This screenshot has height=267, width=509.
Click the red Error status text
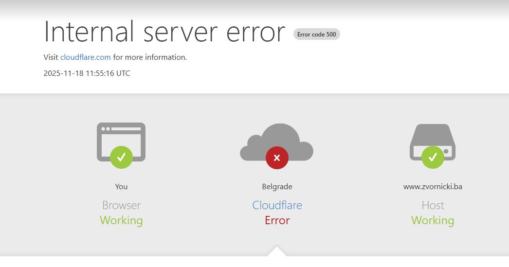[277, 220]
